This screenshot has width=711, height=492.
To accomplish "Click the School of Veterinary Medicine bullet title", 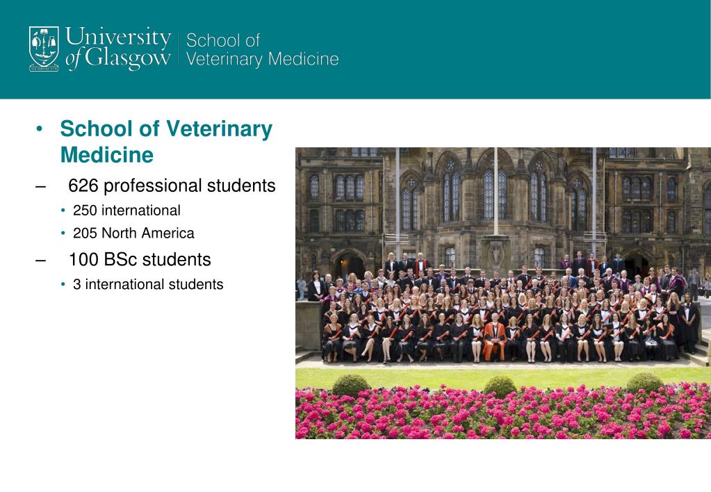I will pos(166,142).
